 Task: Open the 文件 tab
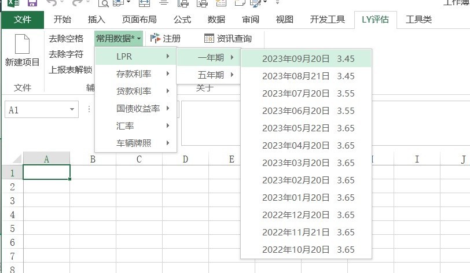23,20
